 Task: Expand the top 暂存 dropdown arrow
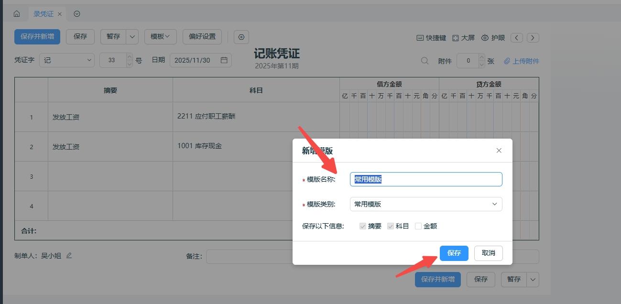[132, 37]
